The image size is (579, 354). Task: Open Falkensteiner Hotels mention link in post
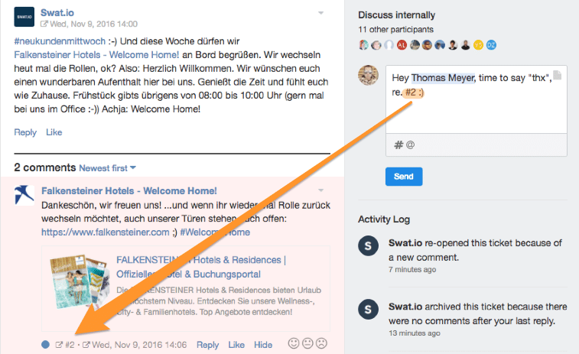point(96,54)
